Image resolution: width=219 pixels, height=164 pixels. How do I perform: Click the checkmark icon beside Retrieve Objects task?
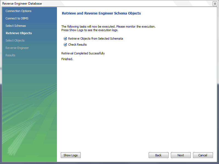(65, 39)
